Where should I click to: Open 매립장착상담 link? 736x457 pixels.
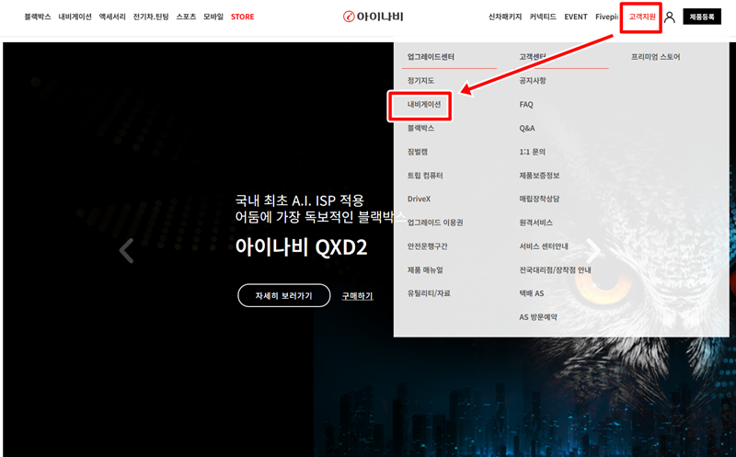[539, 199]
